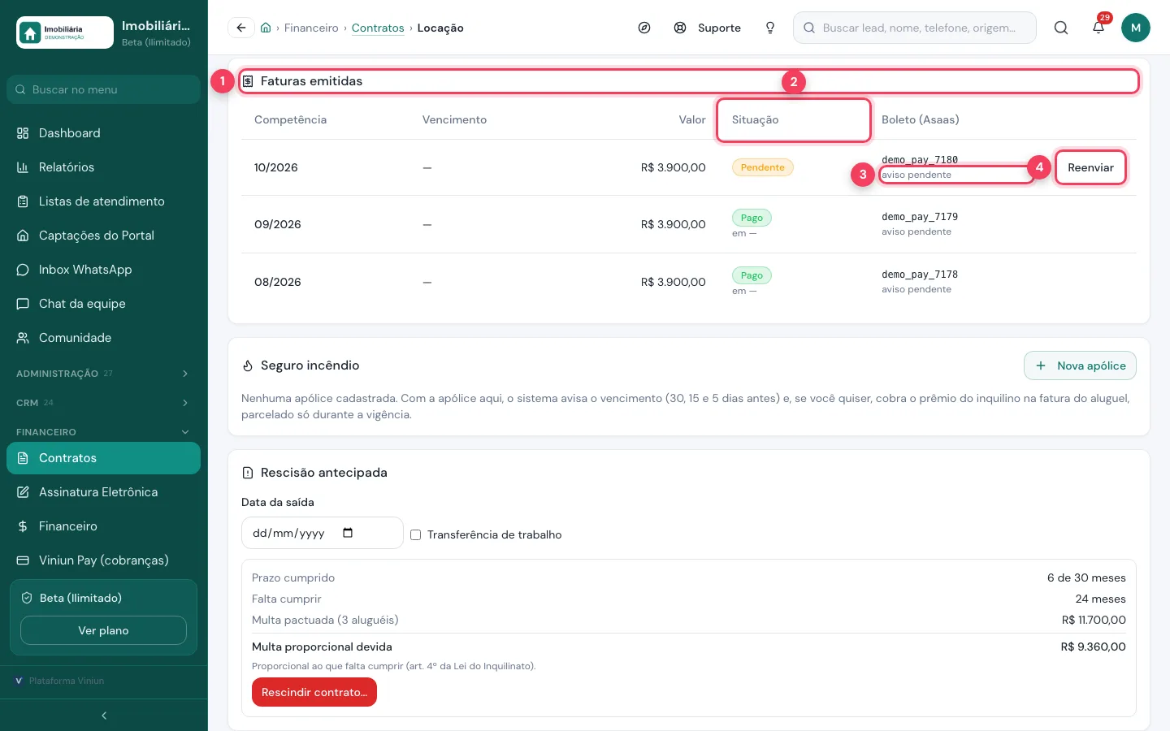Open the notifications bell
This screenshot has height=731, width=1170.
pos(1098,28)
